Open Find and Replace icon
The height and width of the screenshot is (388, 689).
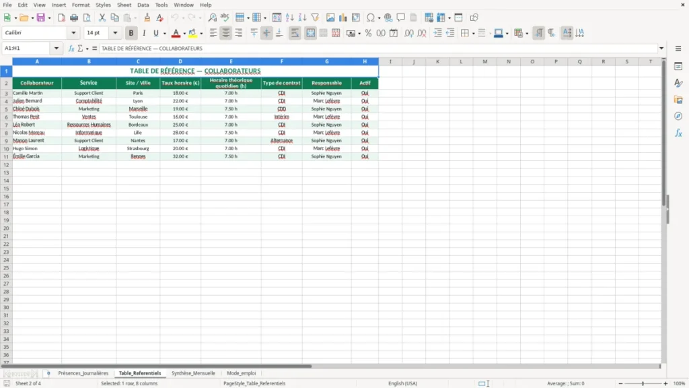tap(212, 18)
